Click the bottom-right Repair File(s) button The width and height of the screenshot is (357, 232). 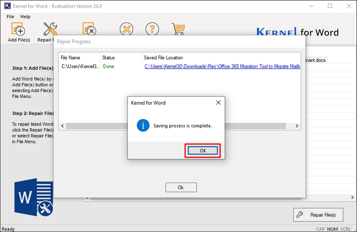(x=318, y=215)
